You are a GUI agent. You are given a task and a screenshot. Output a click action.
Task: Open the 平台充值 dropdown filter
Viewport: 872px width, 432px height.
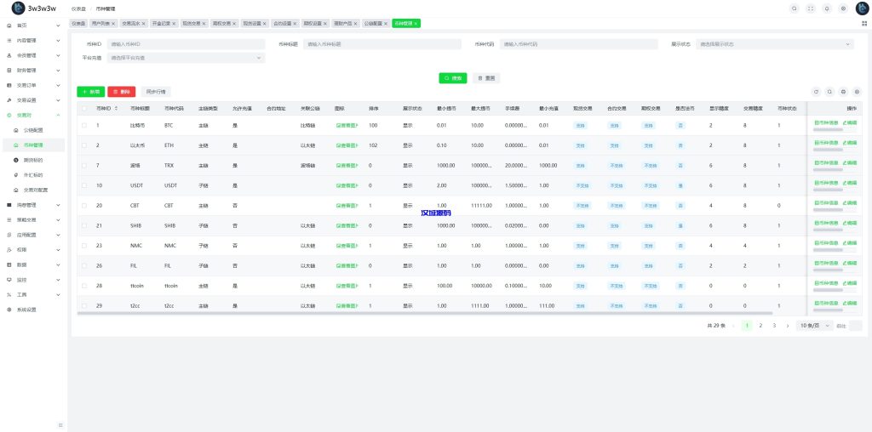coord(186,58)
